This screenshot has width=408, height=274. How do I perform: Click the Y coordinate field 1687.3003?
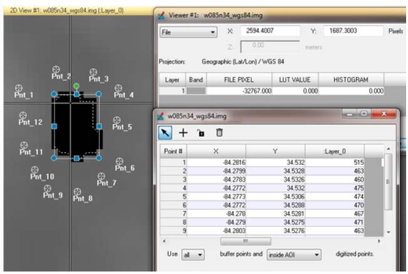click(x=353, y=31)
